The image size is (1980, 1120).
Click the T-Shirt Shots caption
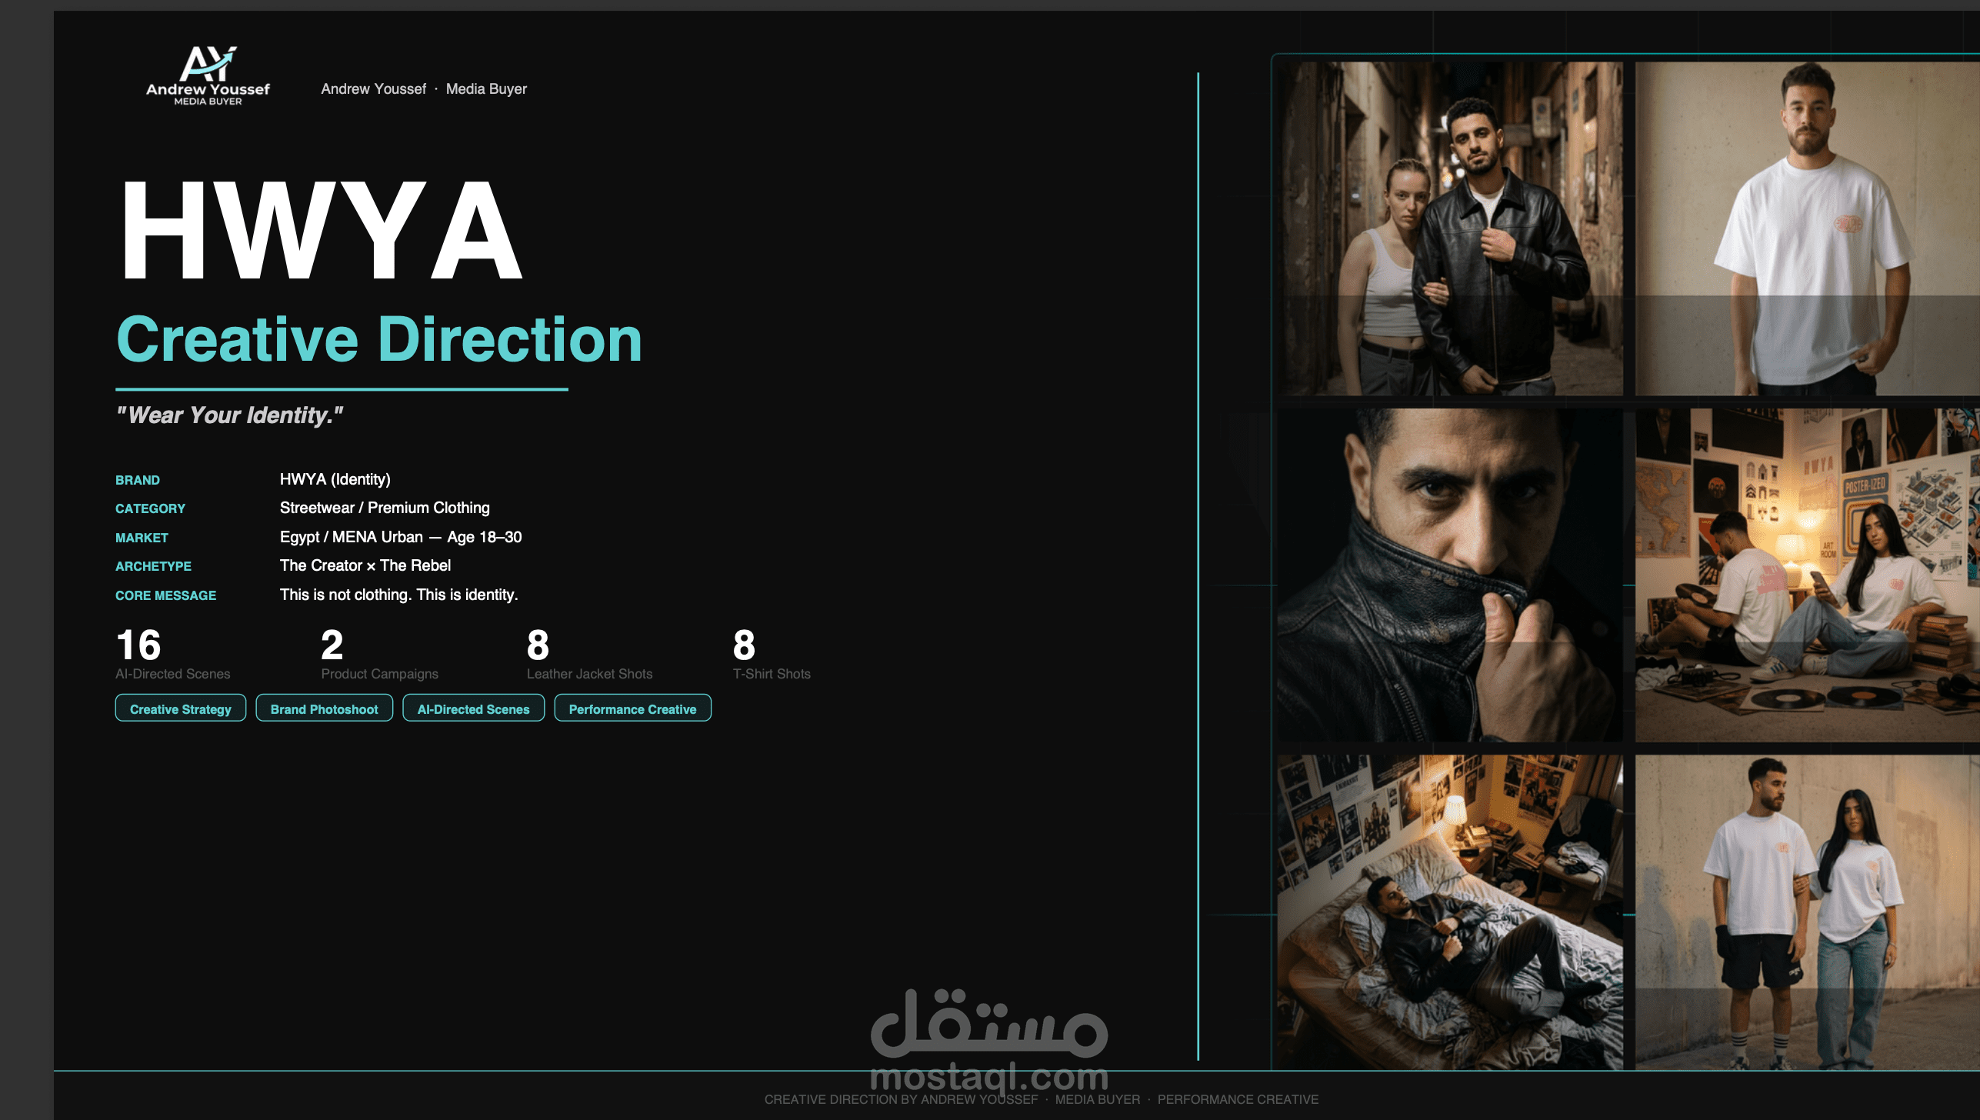point(772,674)
